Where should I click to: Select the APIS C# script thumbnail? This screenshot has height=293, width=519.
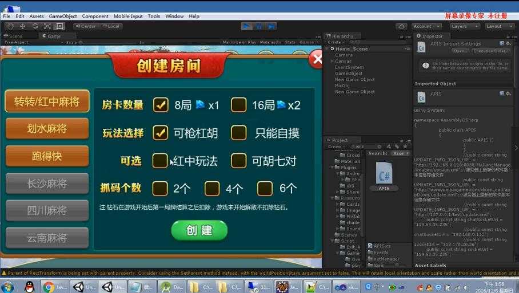click(384, 173)
